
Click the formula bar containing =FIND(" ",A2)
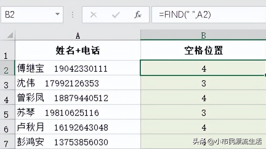pyautogui.click(x=209, y=15)
